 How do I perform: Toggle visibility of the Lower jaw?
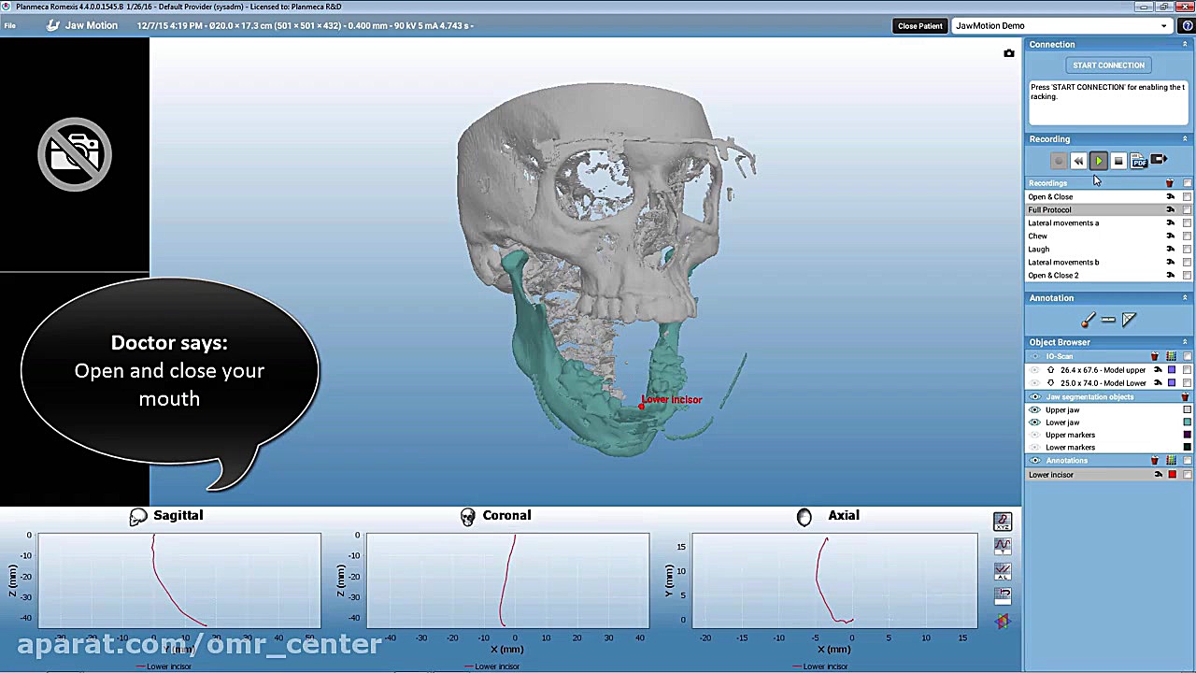point(1034,422)
